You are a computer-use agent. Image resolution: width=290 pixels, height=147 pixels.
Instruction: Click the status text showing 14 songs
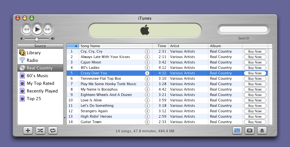pyautogui.click(x=145, y=131)
